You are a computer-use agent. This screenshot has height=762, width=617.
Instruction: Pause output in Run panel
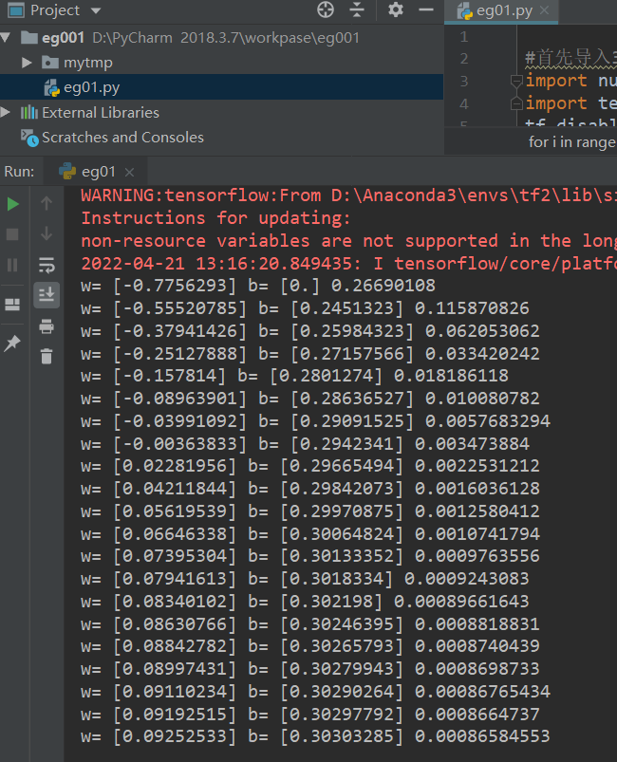(x=12, y=265)
